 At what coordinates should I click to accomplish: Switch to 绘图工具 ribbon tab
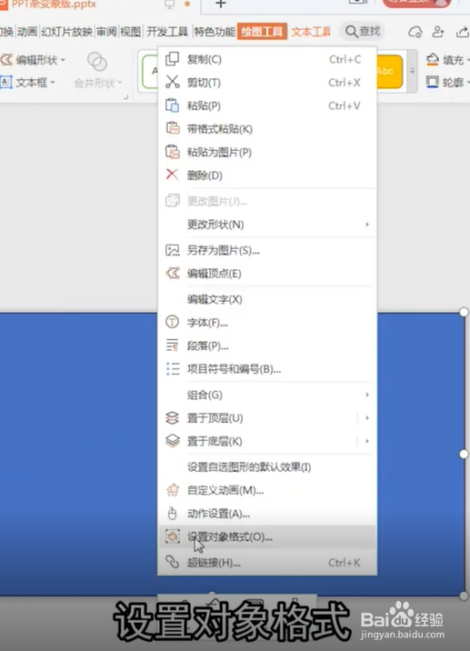(262, 32)
